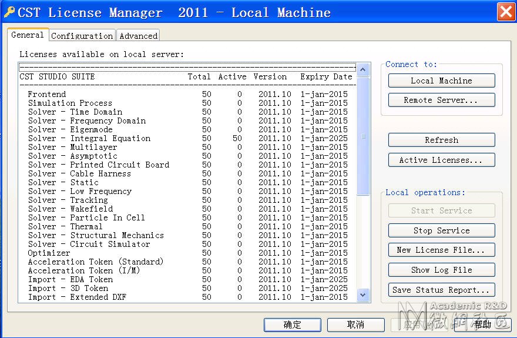517x338 pixels.
Task: Refresh the license list
Action: [441, 140]
